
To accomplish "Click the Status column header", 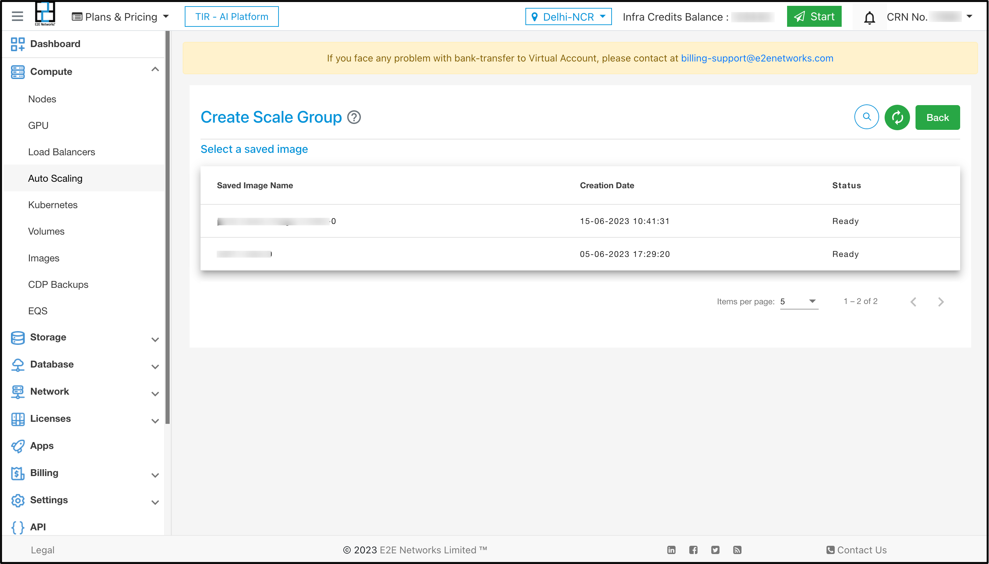I will (x=846, y=185).
